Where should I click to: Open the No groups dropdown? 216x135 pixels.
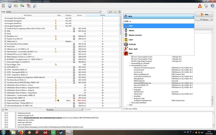pos(65,110)
